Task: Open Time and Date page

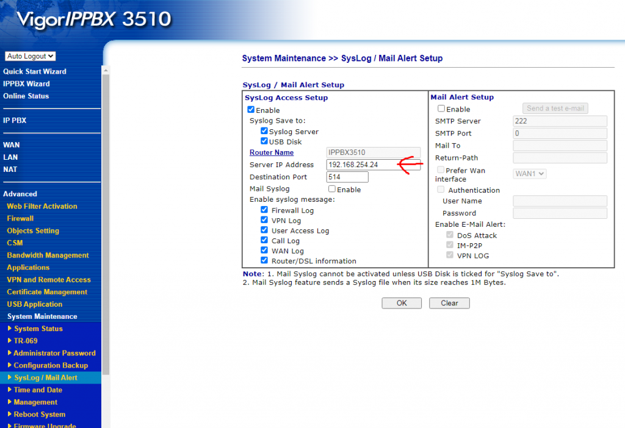Action: coord(38,390)
